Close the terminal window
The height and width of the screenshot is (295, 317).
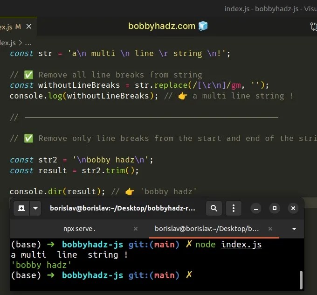(293, 208)
